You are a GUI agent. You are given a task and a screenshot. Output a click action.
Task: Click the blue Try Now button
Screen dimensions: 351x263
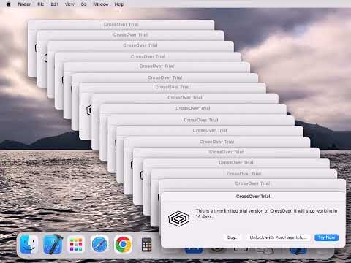pyautogui.click(x=327, y=237)
